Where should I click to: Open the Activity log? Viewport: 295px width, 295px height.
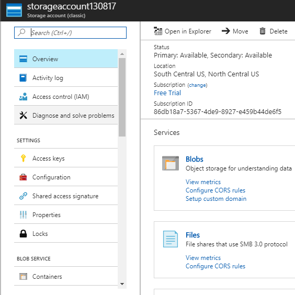66,77
